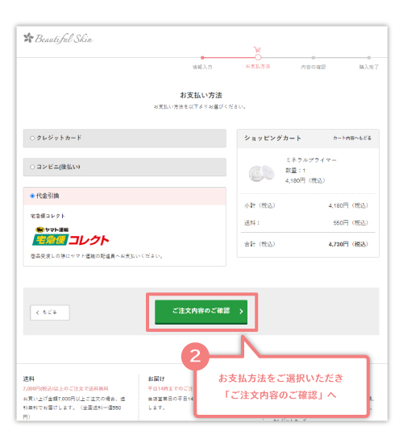Click the 購入完了 progress step

pyautogui.click(x=368, y=67)
